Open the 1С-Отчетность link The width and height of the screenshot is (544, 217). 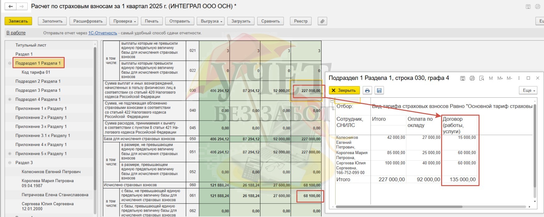(x=103, y=33)
